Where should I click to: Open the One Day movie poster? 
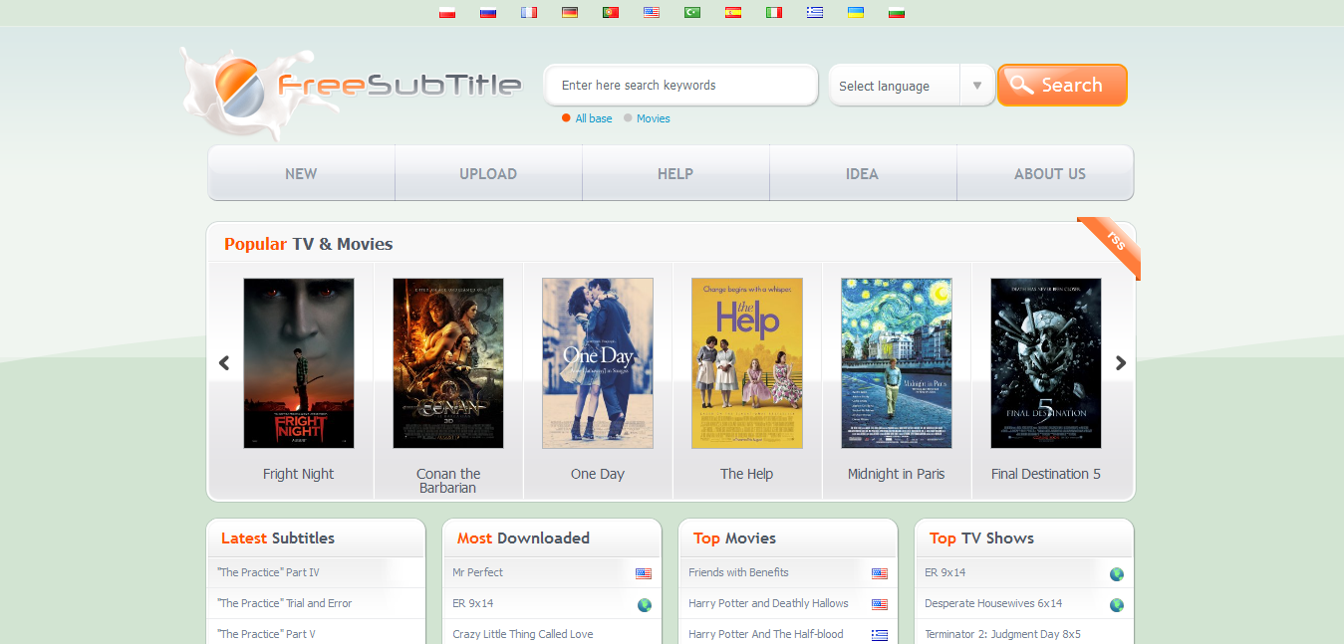tap(598, 363)
